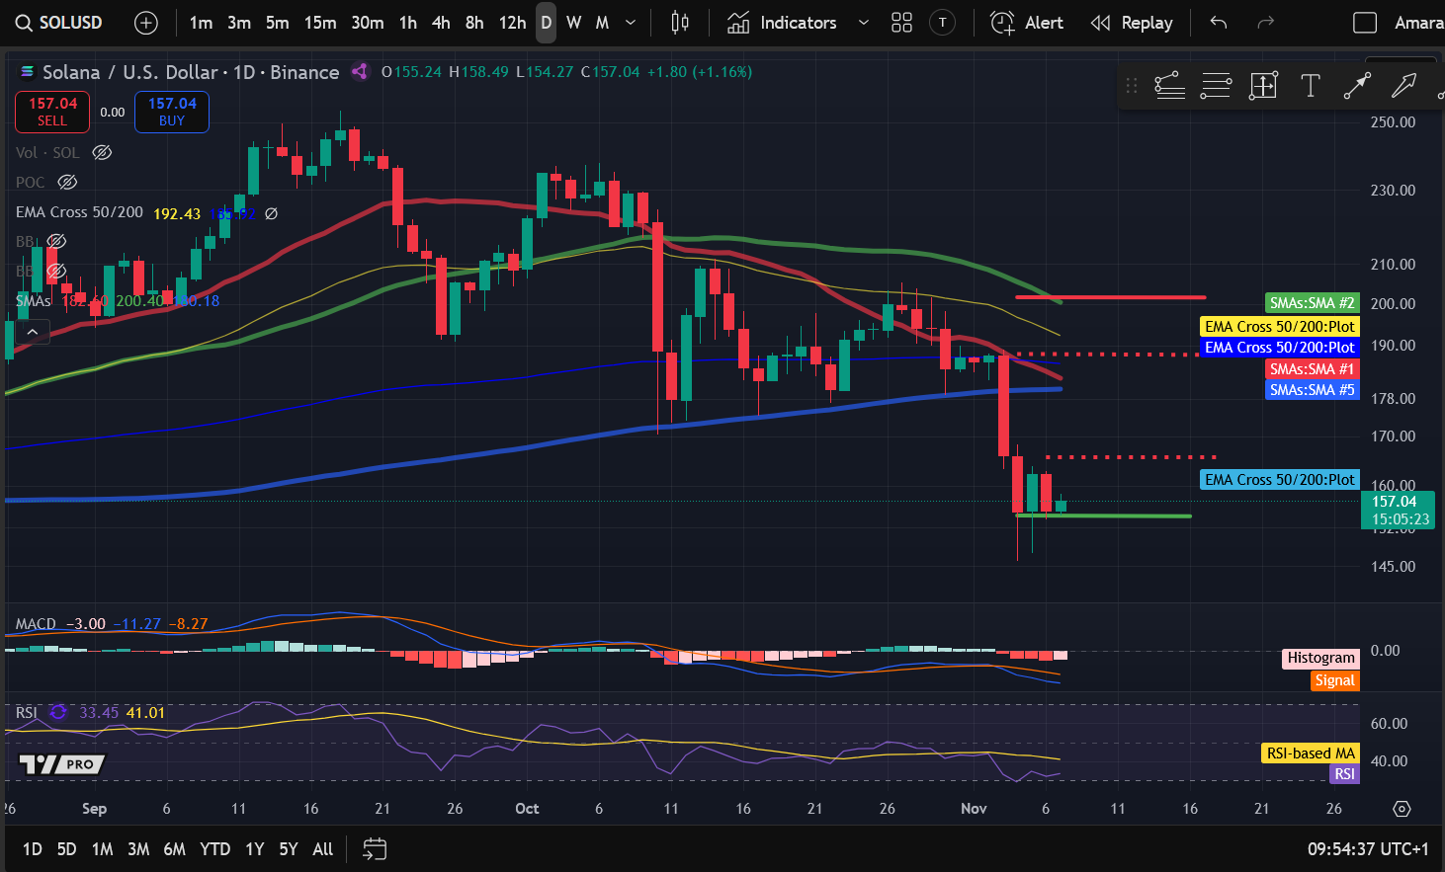1445x872 pixels.
Task: Select the 1Y range tab
Action: pos(254,849)
